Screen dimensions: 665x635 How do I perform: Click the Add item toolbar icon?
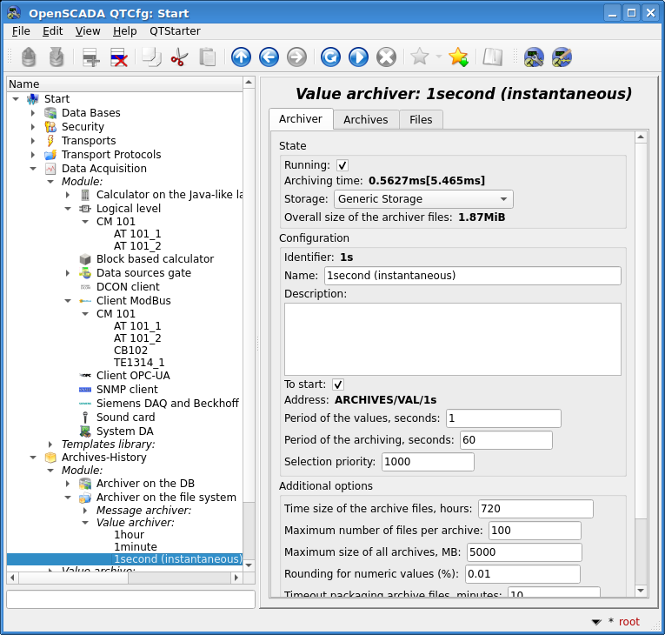(90, 57)
